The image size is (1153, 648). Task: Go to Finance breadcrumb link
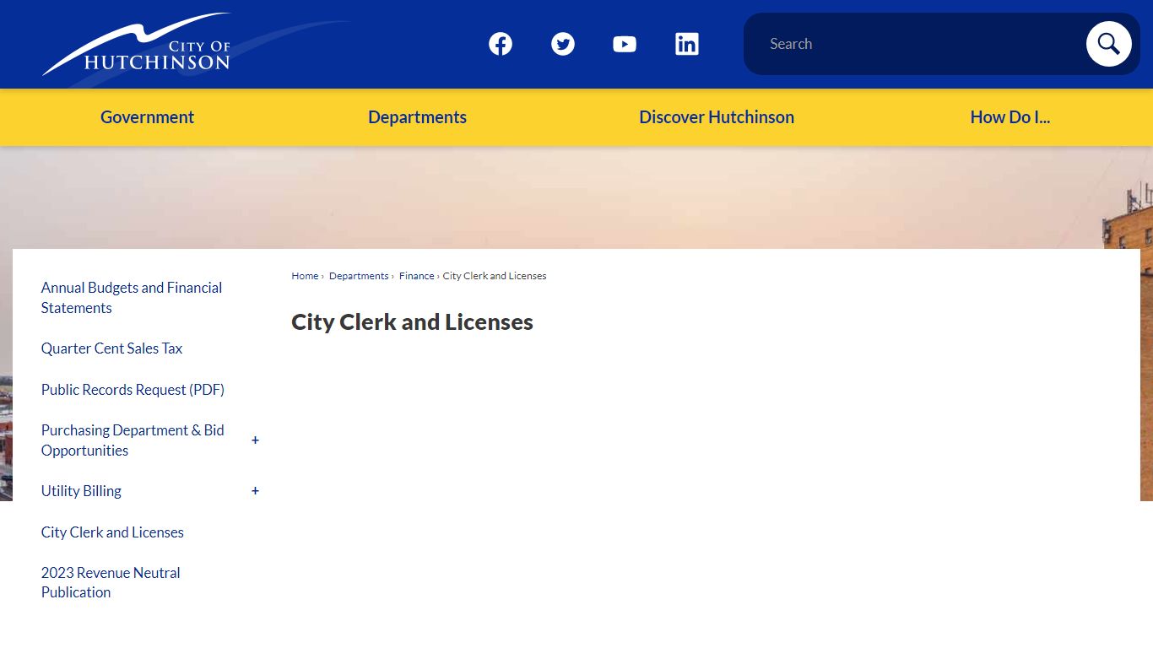pyautogui.click(x=417, y=276)
